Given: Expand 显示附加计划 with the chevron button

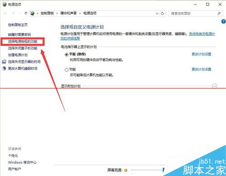Looking at the screenshot, I should 214,86.
